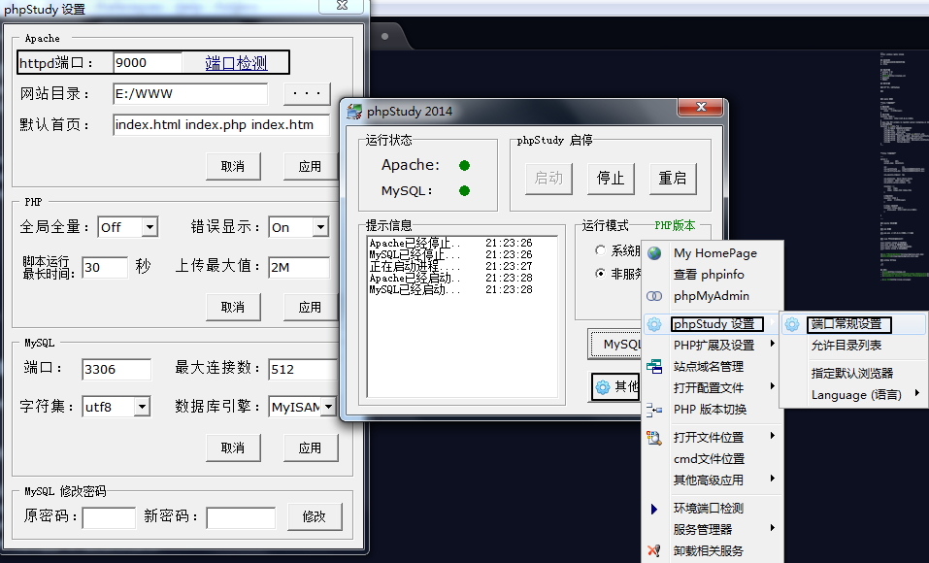The image size is (929, 563).
Task: Select the 系统服务 run mode radio
Action: (x=600, y=250)
